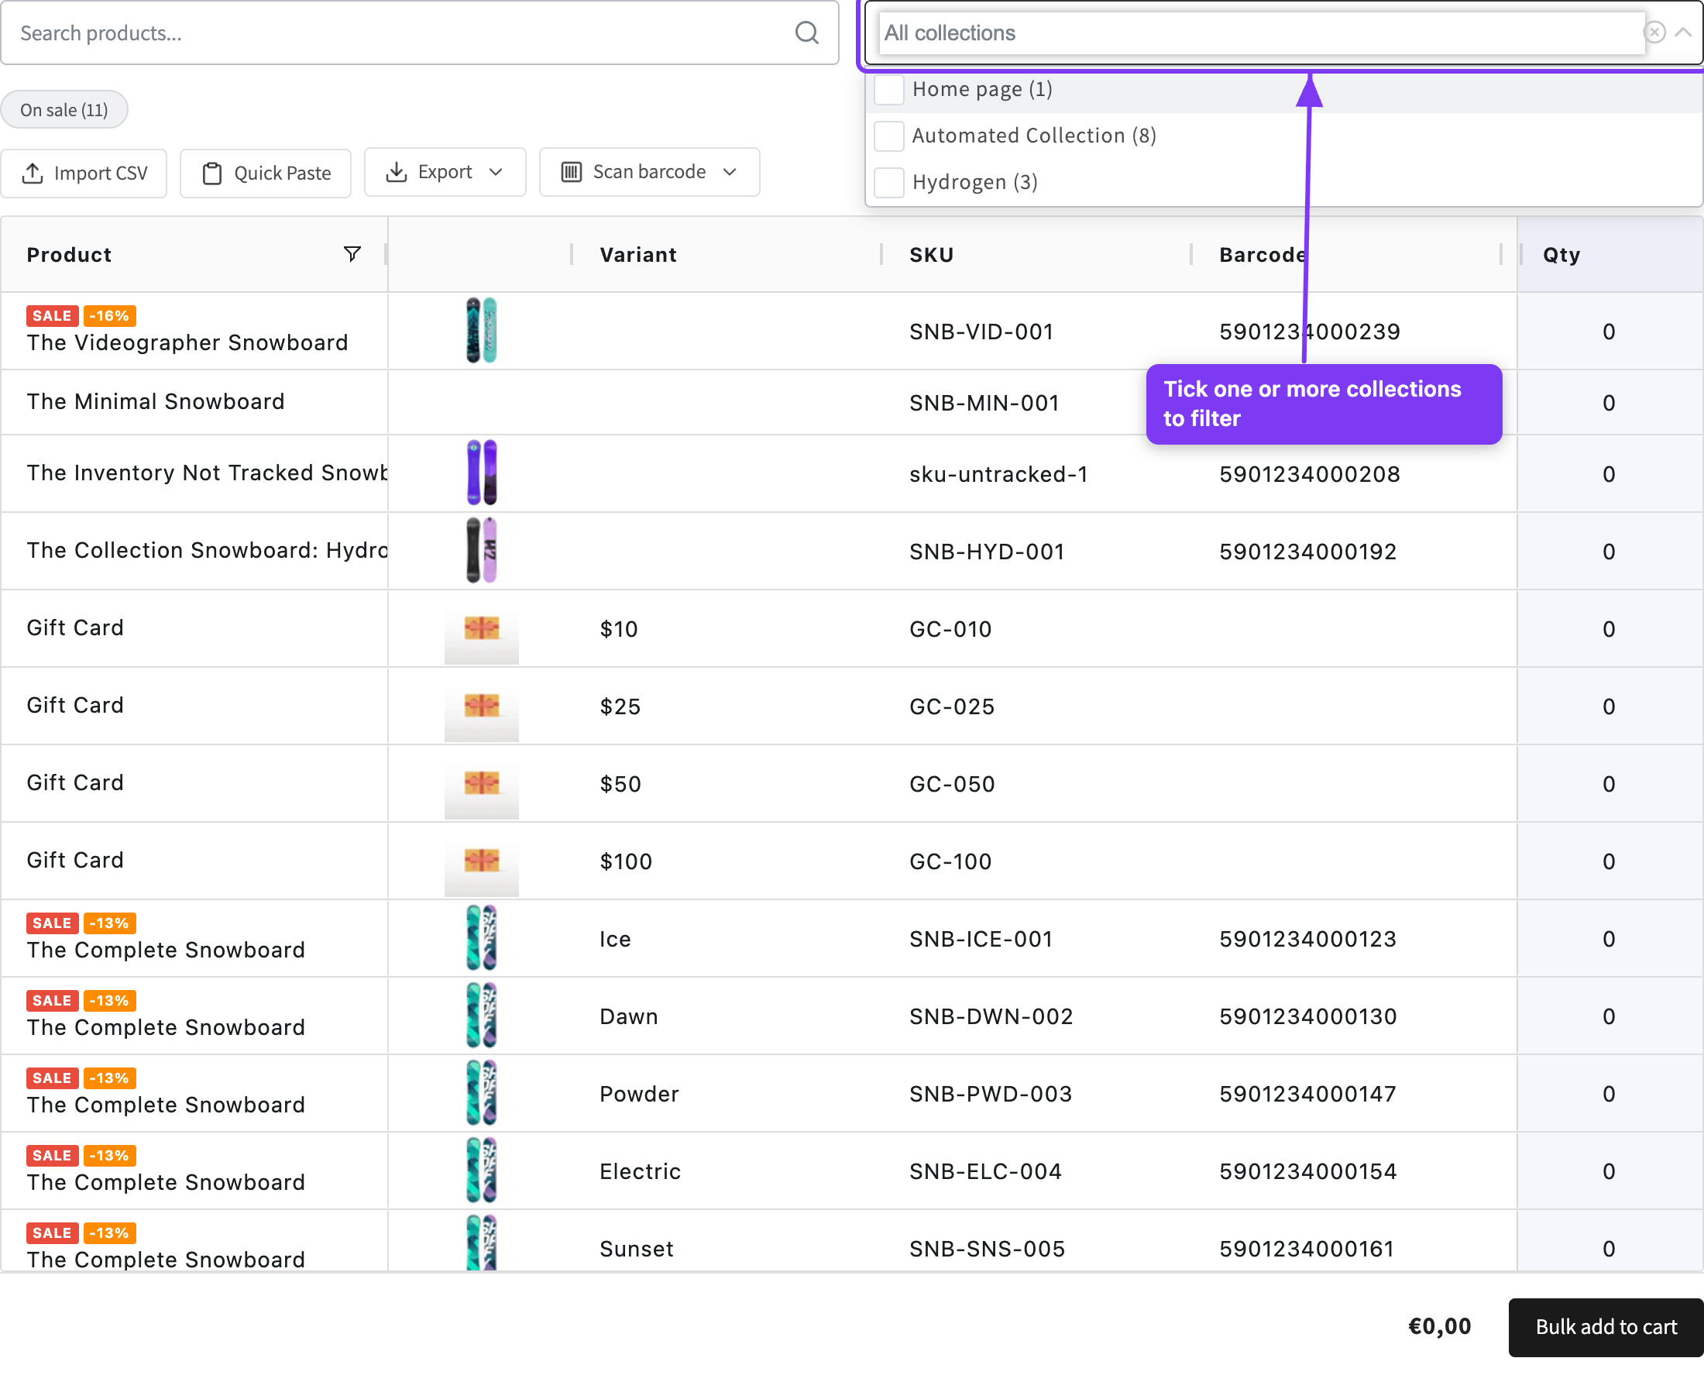Select Qty cell for SNB-VID-001
The image size is (1704, 1382).
1609,332
